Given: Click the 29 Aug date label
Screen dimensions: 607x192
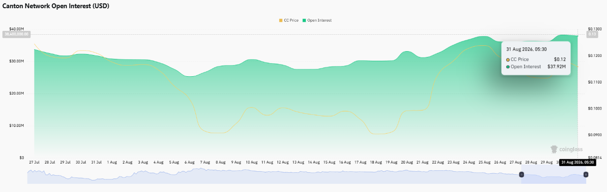Looking at the screenshot, I should coord(546,163).
